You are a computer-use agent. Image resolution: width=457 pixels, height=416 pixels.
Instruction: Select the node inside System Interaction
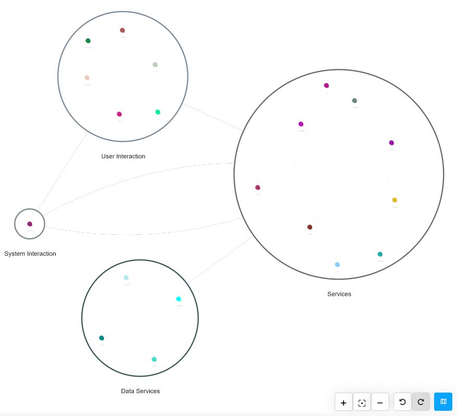[30, 224]
